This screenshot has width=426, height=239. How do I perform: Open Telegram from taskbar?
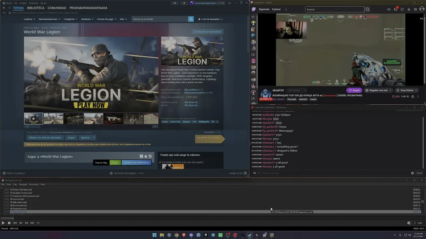213,235
